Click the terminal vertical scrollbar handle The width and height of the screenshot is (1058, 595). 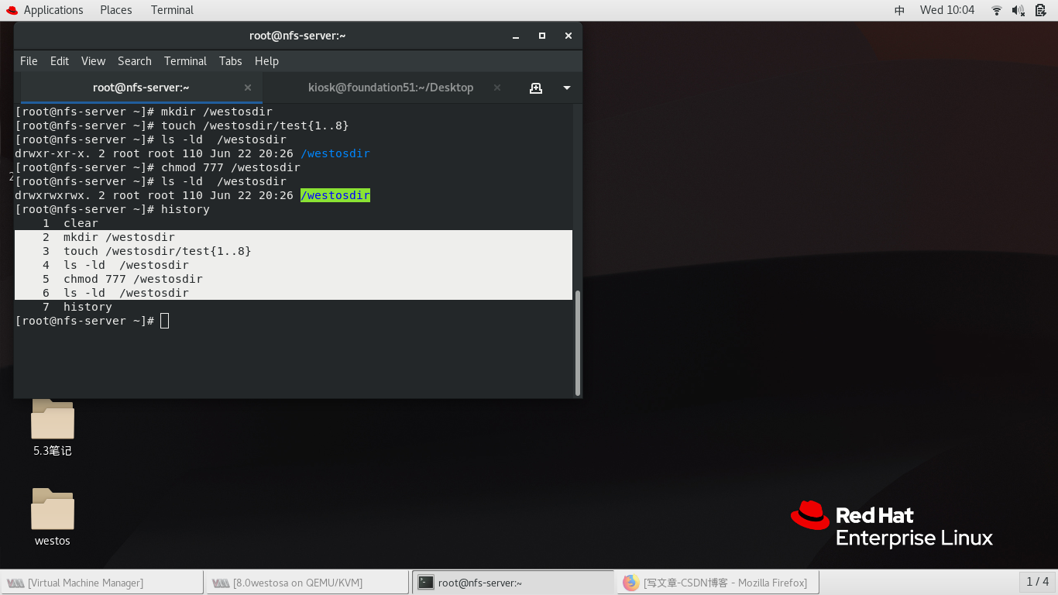(x=577, y=342)
